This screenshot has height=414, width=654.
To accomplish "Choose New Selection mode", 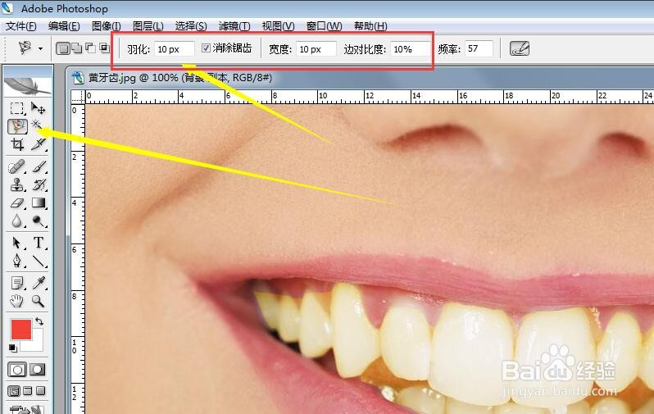I will [x=63, y=48].
